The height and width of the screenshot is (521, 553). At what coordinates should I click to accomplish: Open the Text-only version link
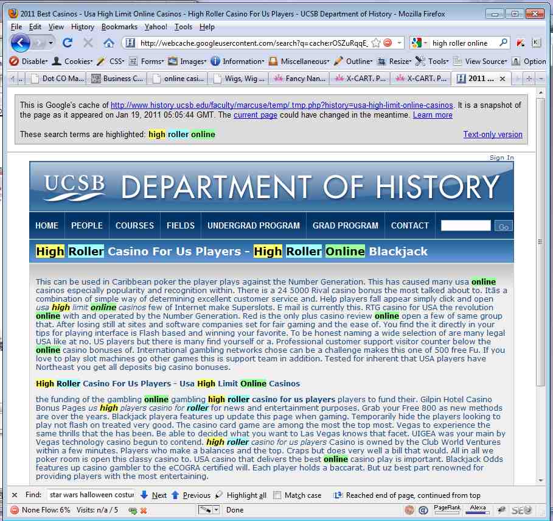tap(493, 134)
